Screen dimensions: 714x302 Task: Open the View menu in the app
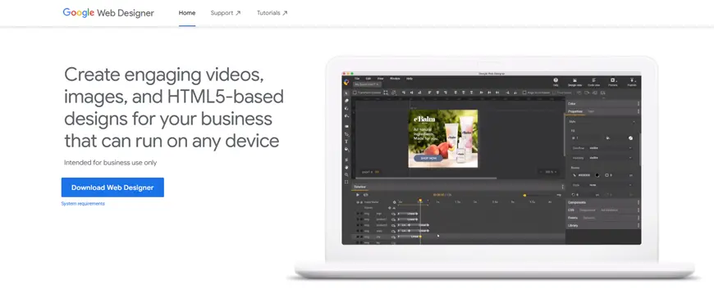pos(380,79)
